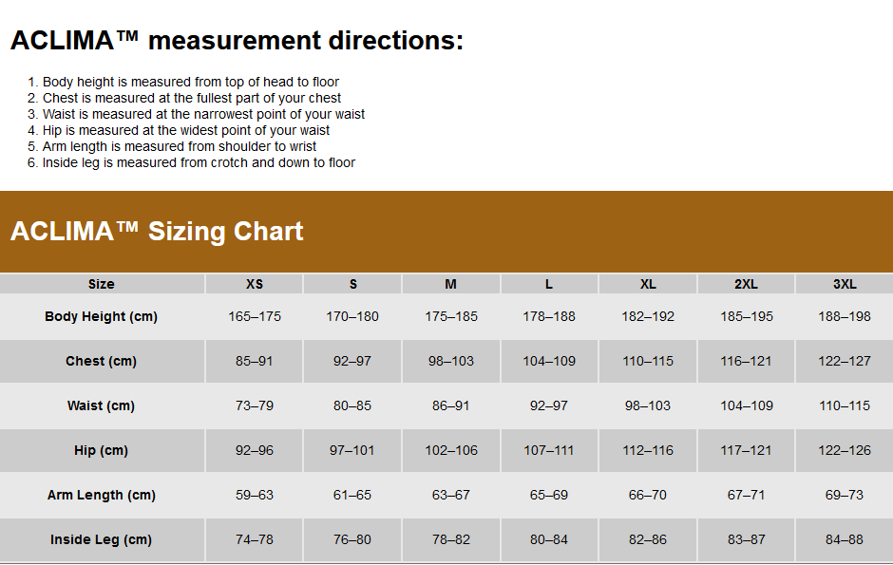
Task: Click body height value 182–192
Action: click(648, 316)
